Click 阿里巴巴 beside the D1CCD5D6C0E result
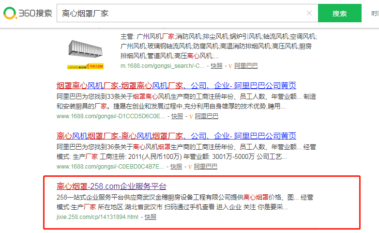379x233 pixels. (207, 116)
